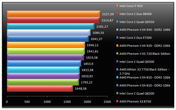Click the data label 1946,12
The image size is (176, 110).
(x=93, y=45)
